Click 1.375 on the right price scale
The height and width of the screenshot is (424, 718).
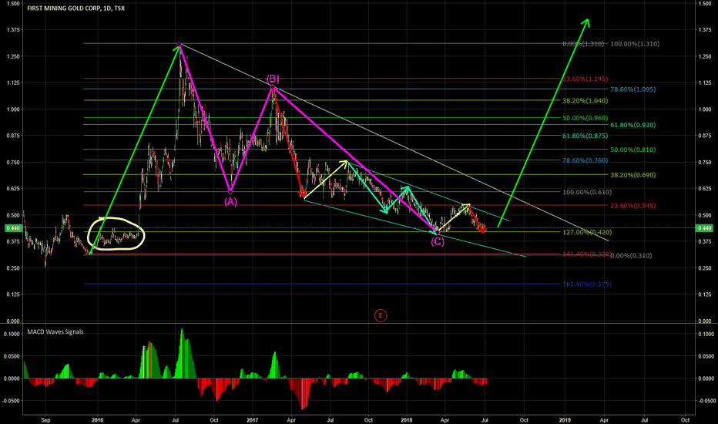(705, 30)
